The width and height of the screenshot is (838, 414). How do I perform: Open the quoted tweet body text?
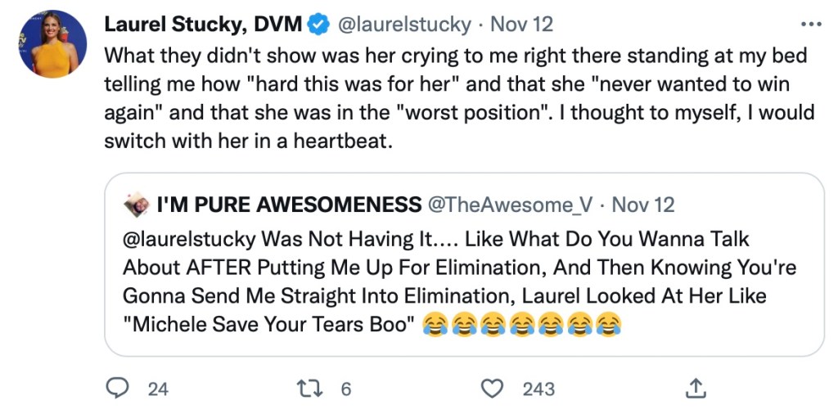[x=458, y=282]
